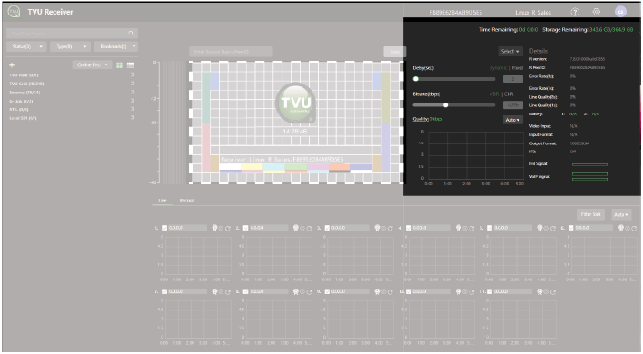
Task: Click the refresh icon for slot 11
Action: [553, 291]
